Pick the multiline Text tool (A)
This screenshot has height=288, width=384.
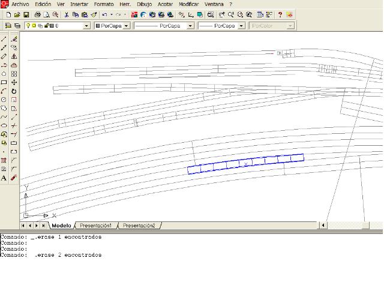(4, 178)
